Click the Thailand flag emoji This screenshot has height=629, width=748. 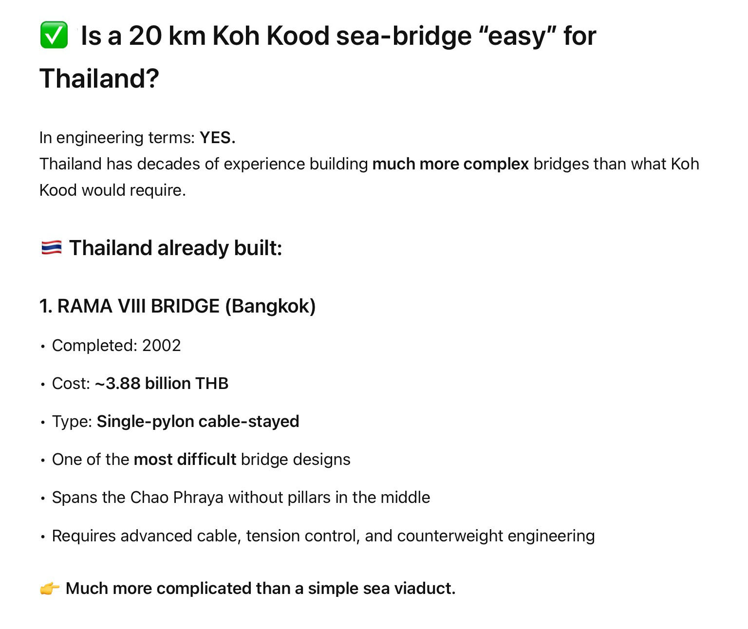(51, 248)
